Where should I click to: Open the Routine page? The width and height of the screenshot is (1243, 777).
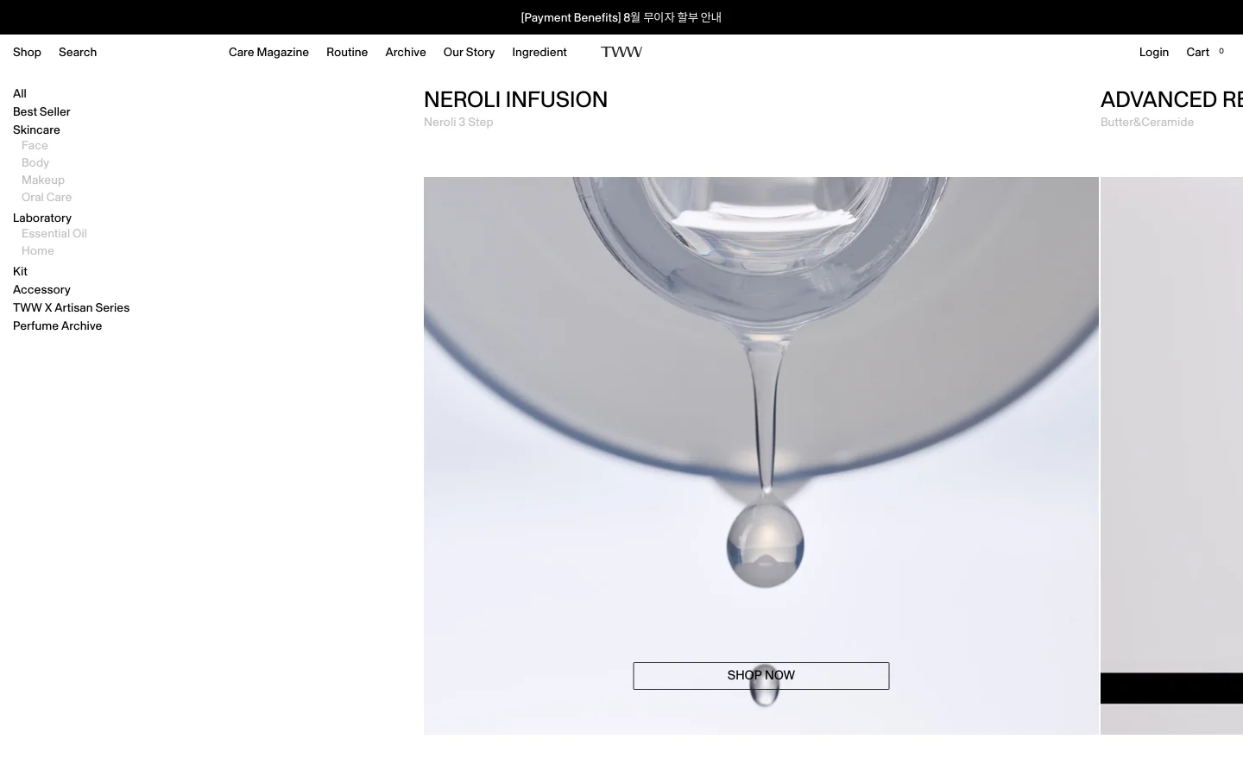[347, 53]
